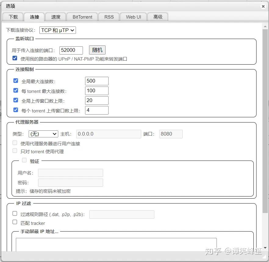Click the filter rules path input field
The image size is (269, 262).
coord(122,214)
